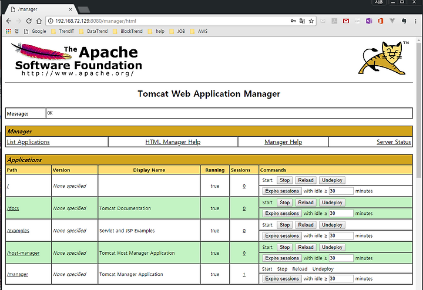
Task: Reload the /docs application
Action: point(305,203)
